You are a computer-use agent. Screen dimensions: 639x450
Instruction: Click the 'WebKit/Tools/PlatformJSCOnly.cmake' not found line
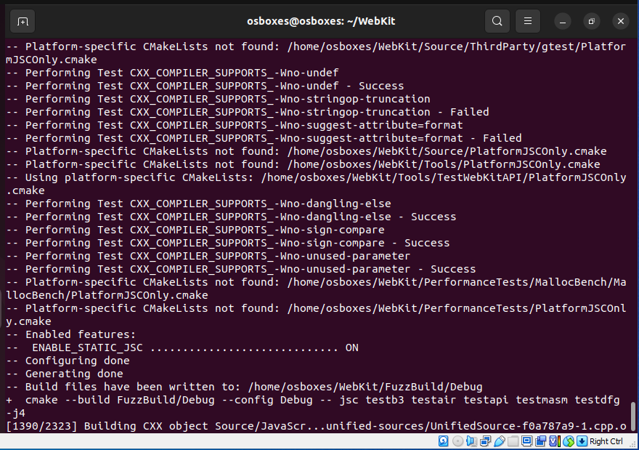tap(303, 164)
